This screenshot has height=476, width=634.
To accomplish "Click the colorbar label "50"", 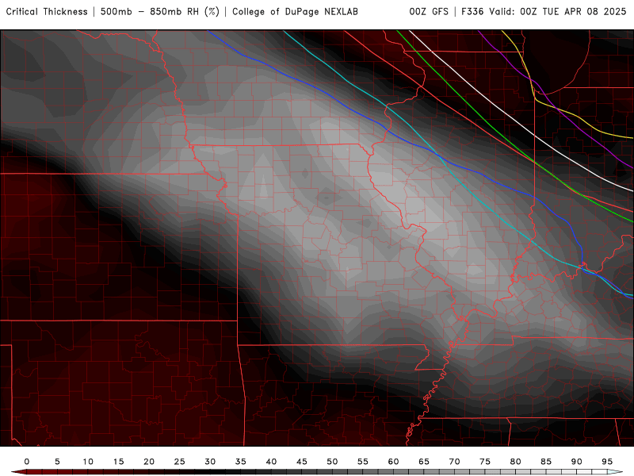I will tap(332, 462).
